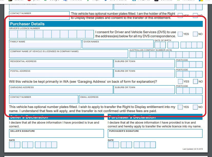212x157 pixels.
Task: Click the 'Last Updated: 22.10.2019' footer text
Action: tap(193, 149)
